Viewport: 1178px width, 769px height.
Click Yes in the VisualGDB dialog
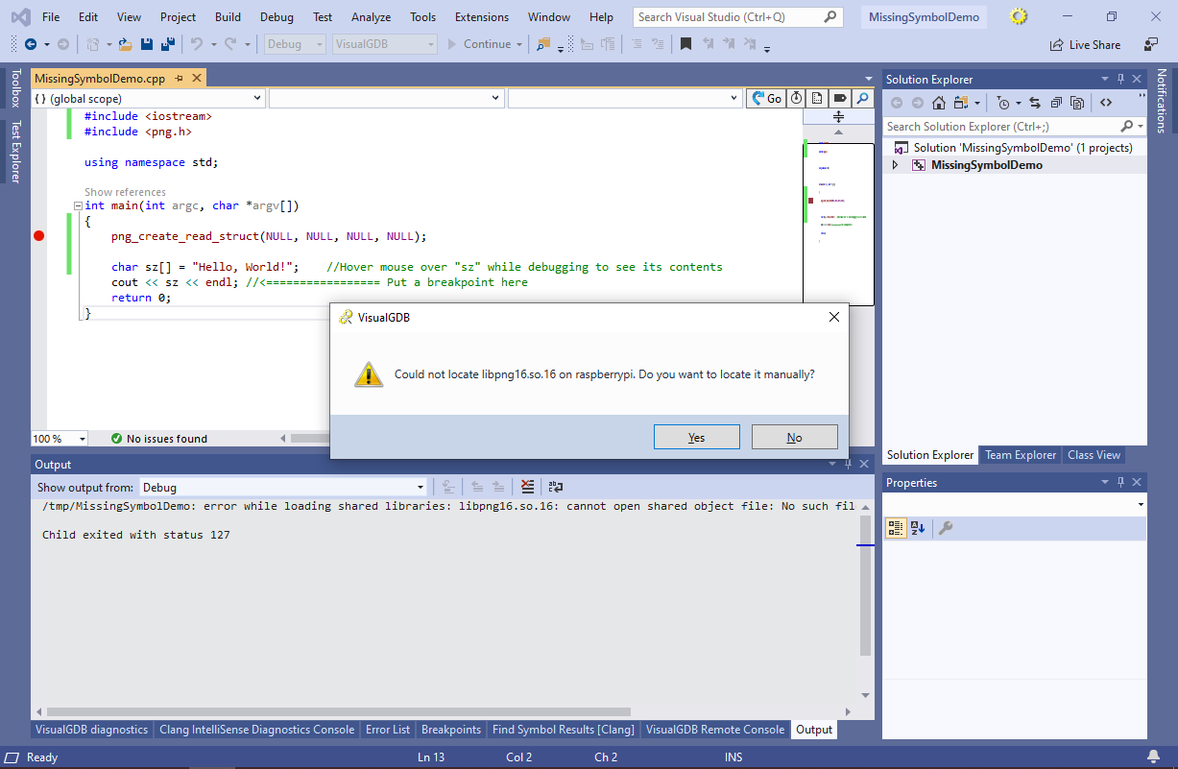tap(697, 437)
